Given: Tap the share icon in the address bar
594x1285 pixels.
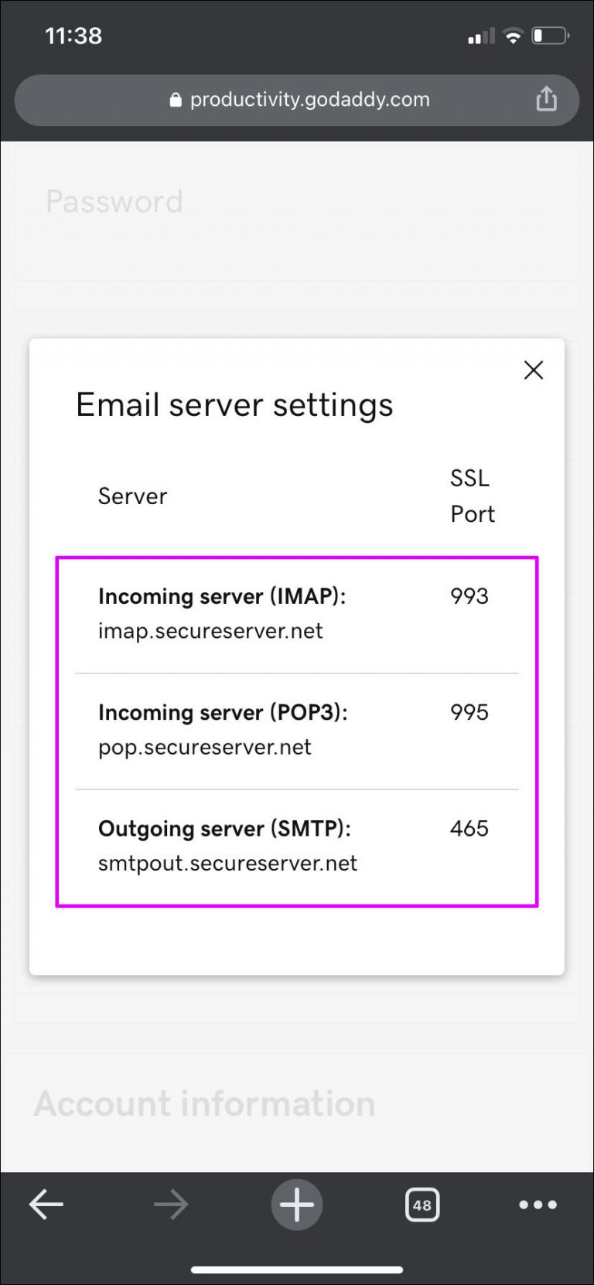Looking at the screenshot, I should click(547, 99).
